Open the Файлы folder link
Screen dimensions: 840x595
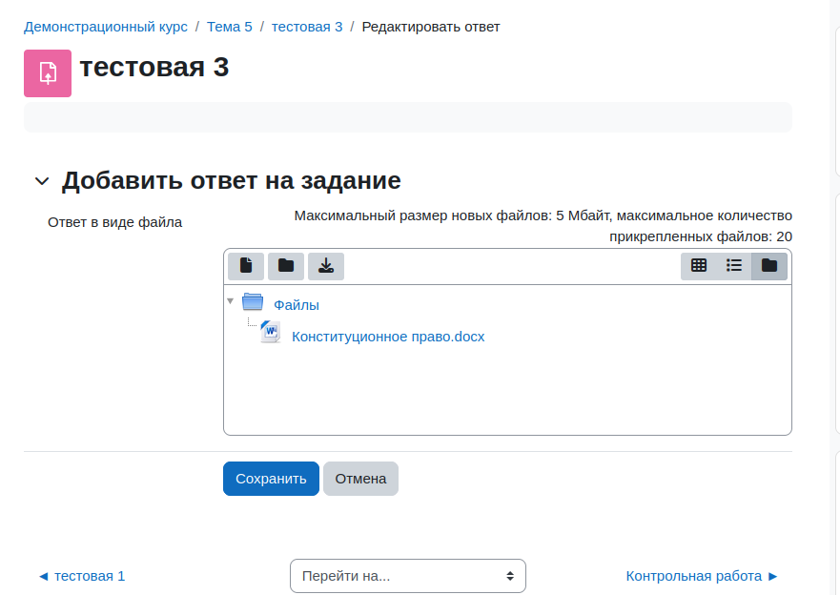pyautogui.click(x=297, y=305)
